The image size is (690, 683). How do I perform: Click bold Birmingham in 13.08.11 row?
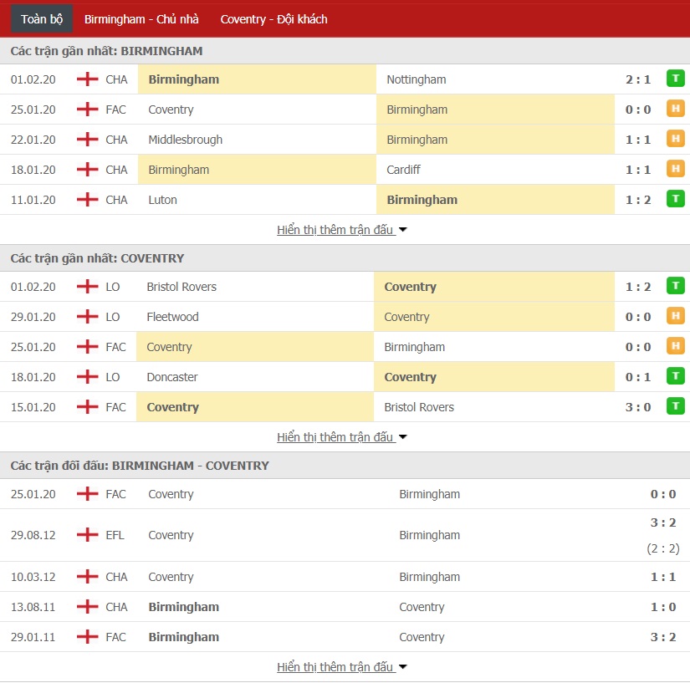pyautogui.click(x=183, y=607)
